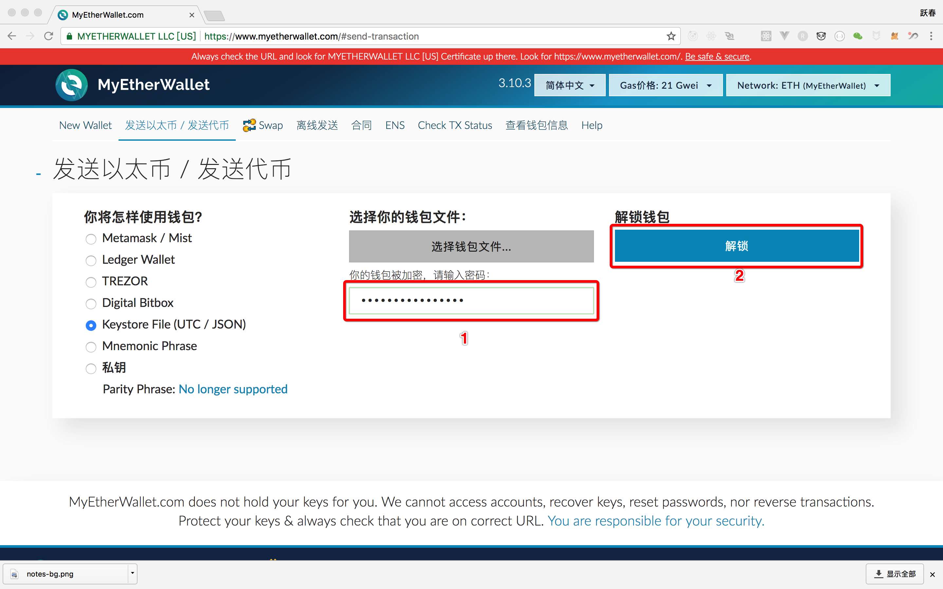
Task: Click the browser back arrow
Action: [x=12, y=36]
